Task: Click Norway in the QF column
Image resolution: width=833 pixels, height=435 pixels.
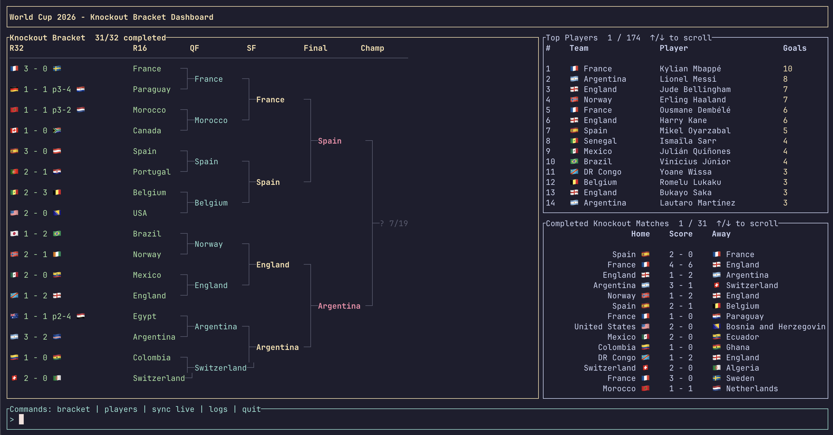Action: tap(209, 244)
